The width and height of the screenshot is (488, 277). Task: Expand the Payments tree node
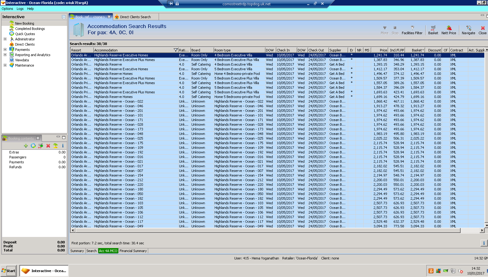coord(5,49)
